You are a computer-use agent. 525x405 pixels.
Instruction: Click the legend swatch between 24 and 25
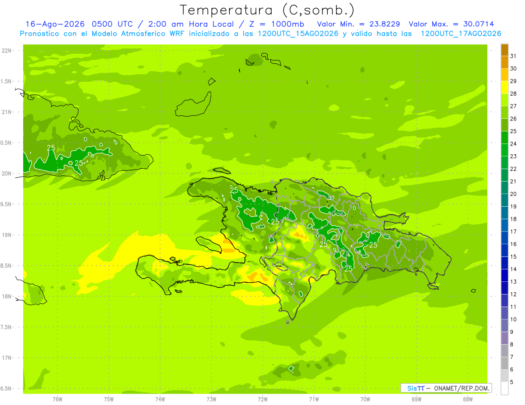(x=504, y=138)
